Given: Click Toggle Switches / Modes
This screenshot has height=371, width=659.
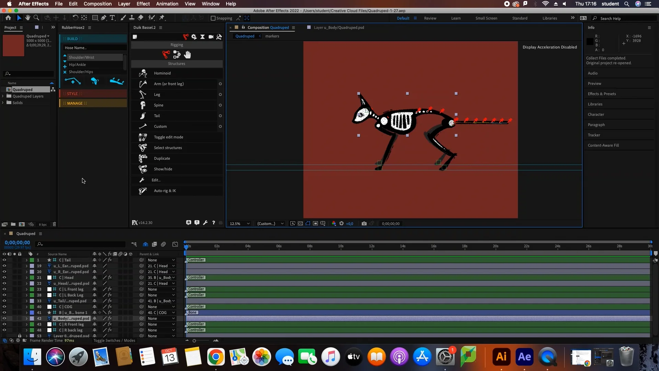Looking at the screenshot, I should [x=114, y=340].
